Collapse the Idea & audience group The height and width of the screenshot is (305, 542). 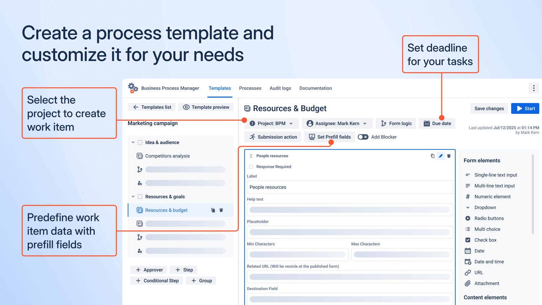click(133, 142)
